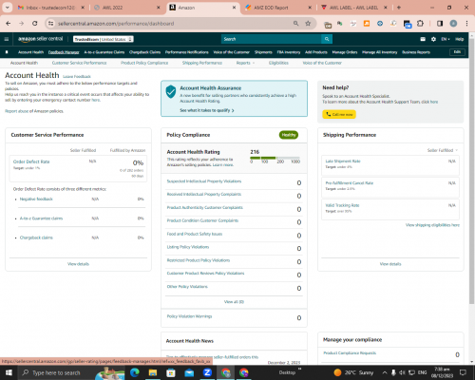
Task: Click the Account Health Rating progress bar
Action: pos(275,158)
